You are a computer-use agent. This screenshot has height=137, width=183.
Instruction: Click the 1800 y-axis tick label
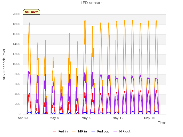pyautogui.click(x=17, y=24)
